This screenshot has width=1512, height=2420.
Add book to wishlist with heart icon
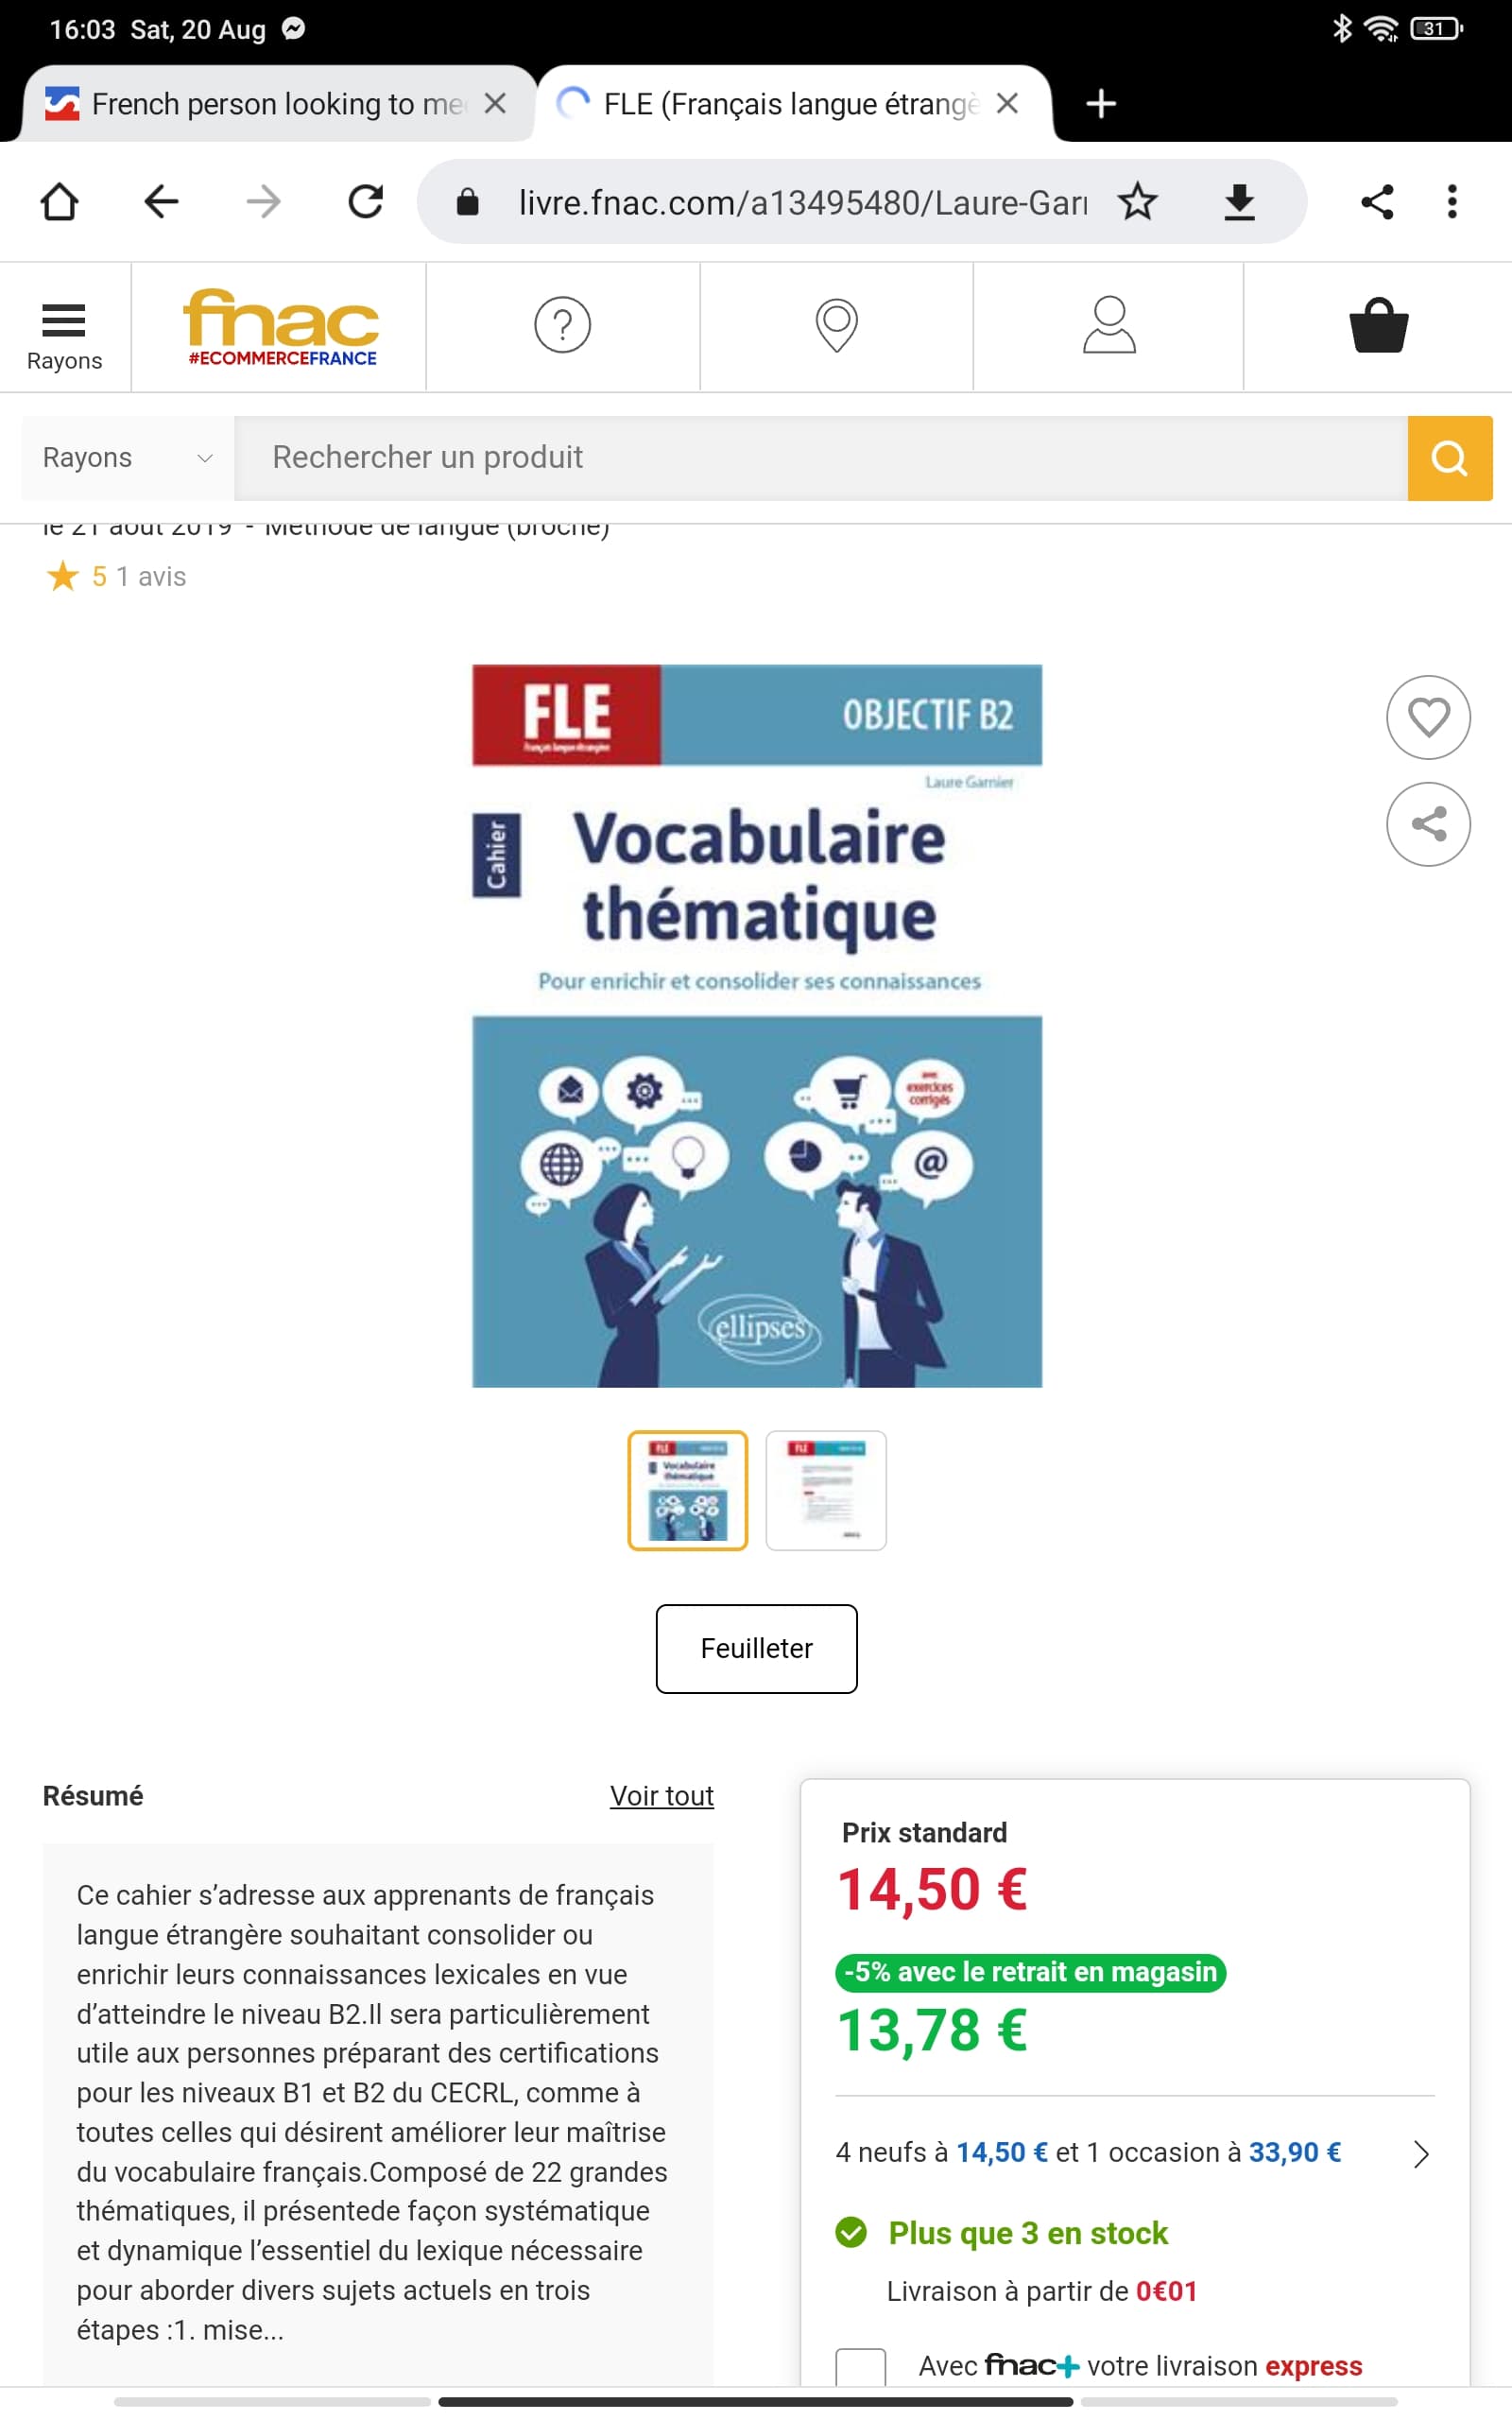(1427, 717)
